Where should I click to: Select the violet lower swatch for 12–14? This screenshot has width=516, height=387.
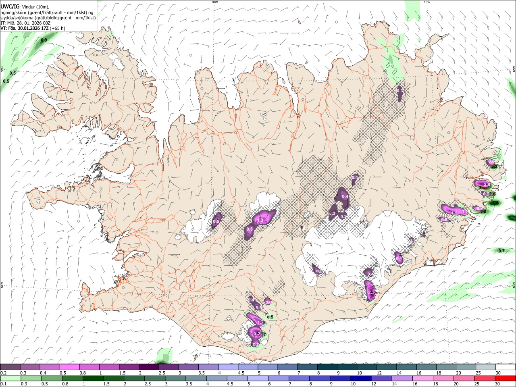click(x=381, y=378)
